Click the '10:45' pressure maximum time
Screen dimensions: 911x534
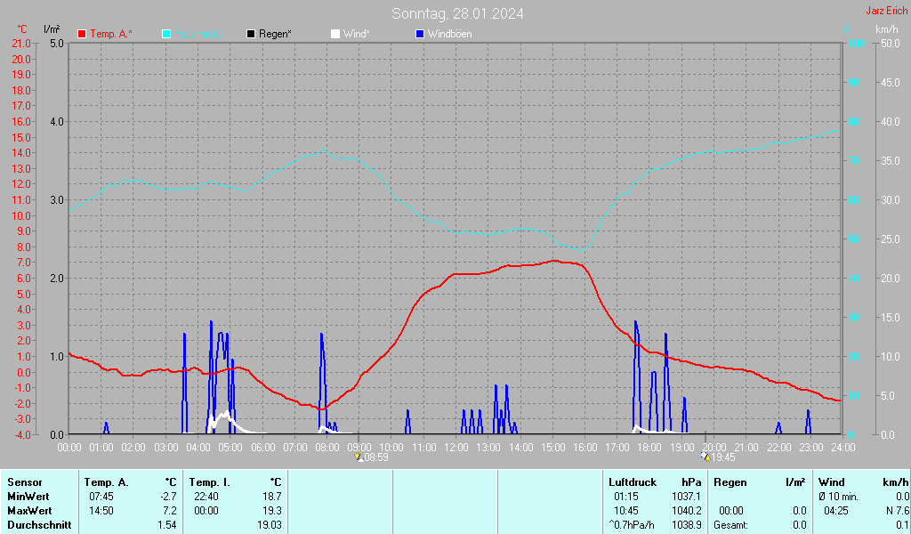[626, 511]
